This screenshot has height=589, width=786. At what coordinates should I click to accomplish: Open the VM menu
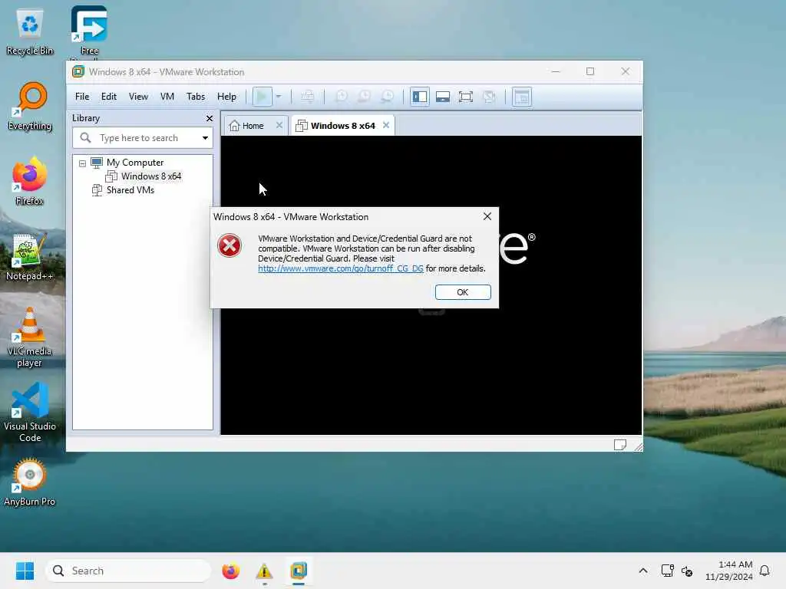(x=167, y=97)
